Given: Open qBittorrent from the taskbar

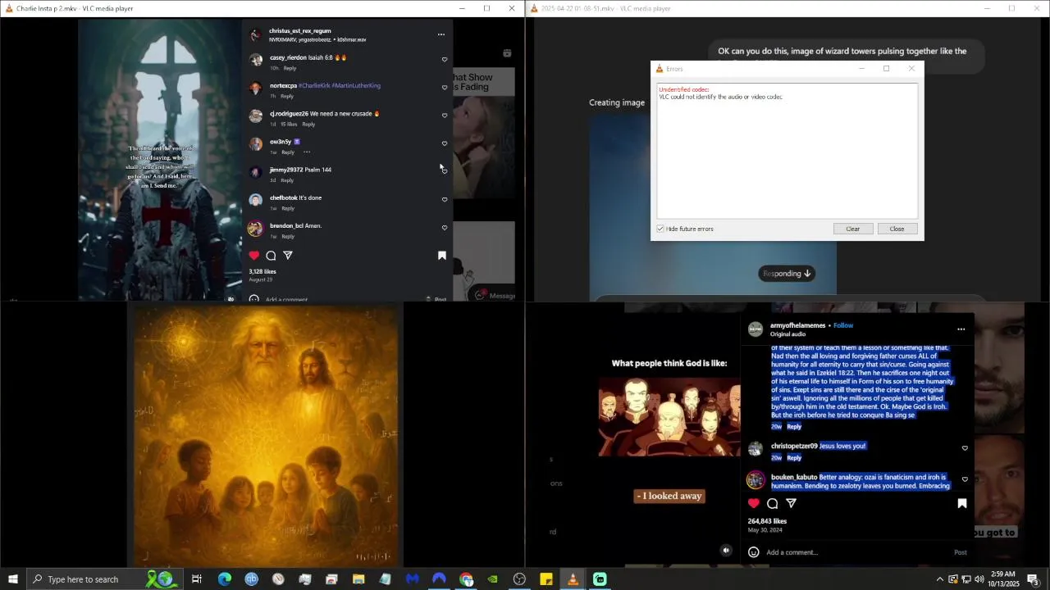Looking at the screenshot, I should click(x=251, y=579).
